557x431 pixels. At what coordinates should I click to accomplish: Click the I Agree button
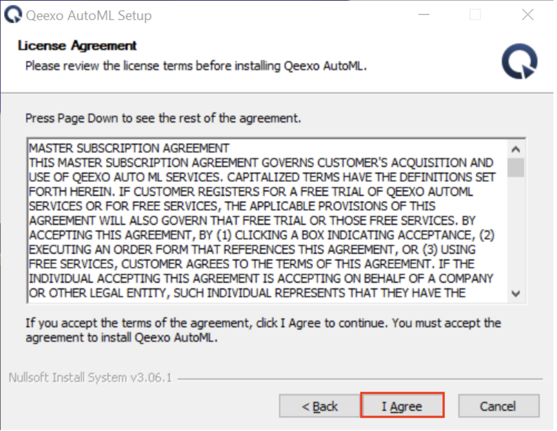402,406
